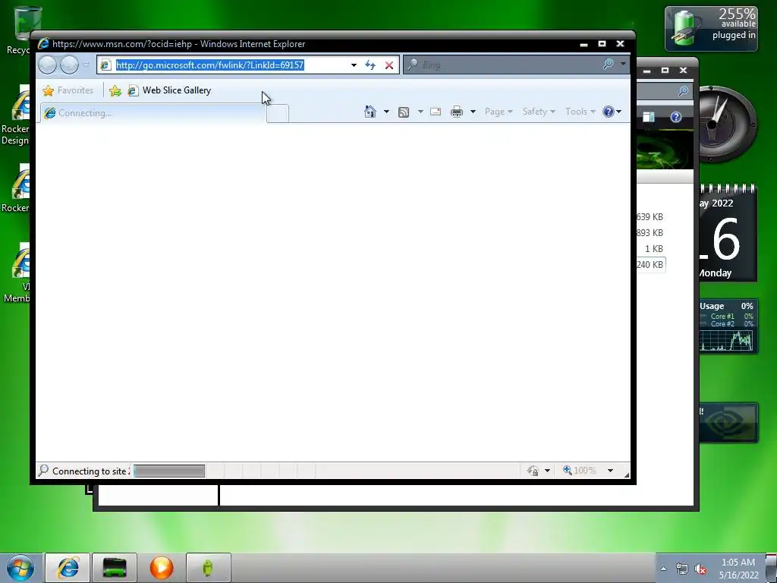Select the address bar URL field
This screenshot has width=777, height=583.
click(x=209, y=65)
